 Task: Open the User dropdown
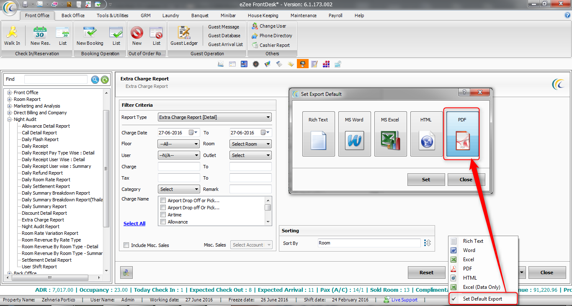[179, 155]
